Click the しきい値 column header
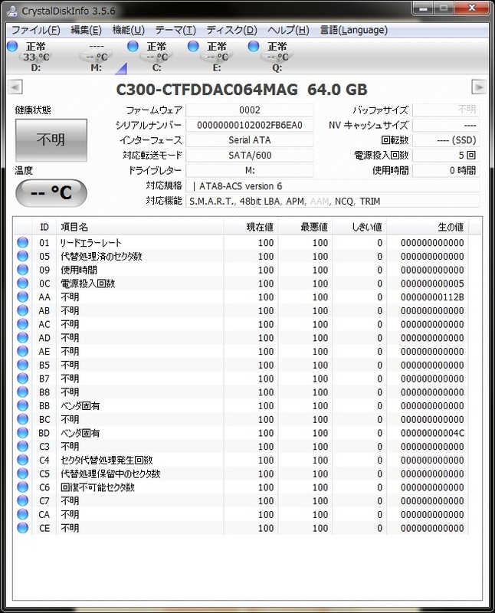Image resolution: width=495 pixels, height=613 pixels. coord(359,227)
